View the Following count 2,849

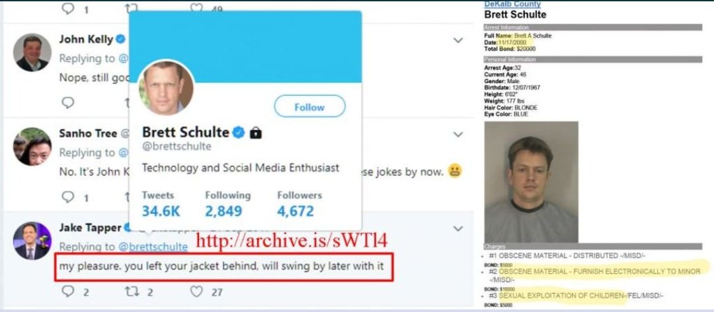(x=223, y=211)
